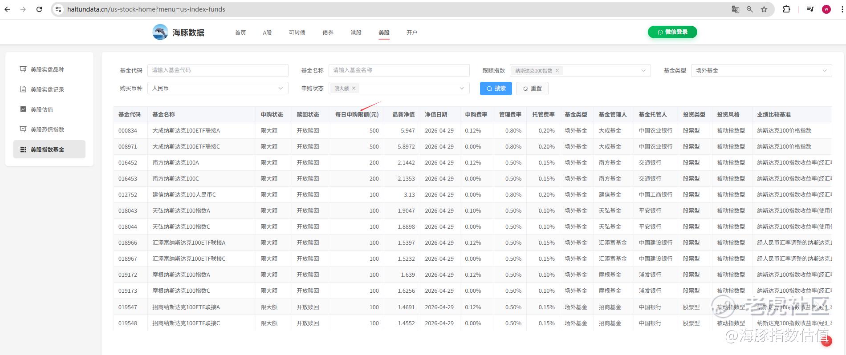Viewport: 846px width, 355px height.
Task: Reload the page with the browser refresh icon
Action: click(39, 9)
